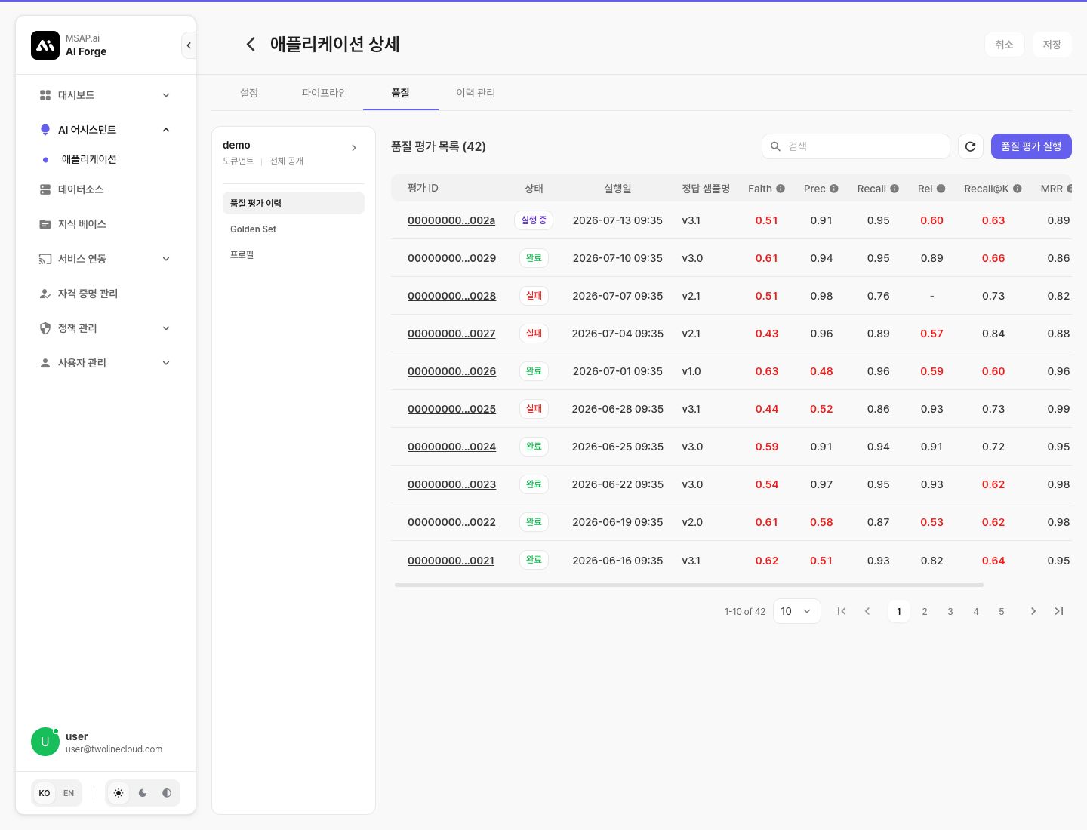Switch to dark theme moon icon
This screenshot has height=830, width=1087.
[143, 793]
